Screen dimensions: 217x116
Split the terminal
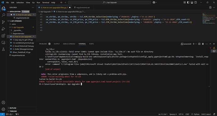click(x=199, y=44)
